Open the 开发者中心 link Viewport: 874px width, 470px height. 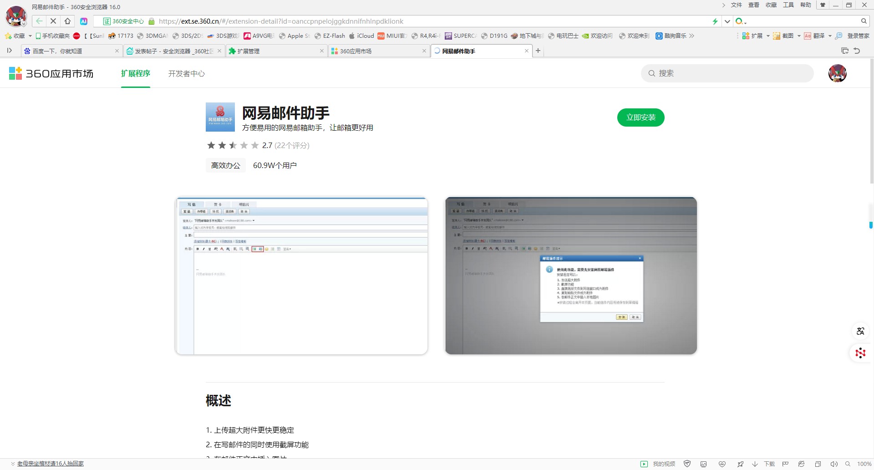coord(186,73)
